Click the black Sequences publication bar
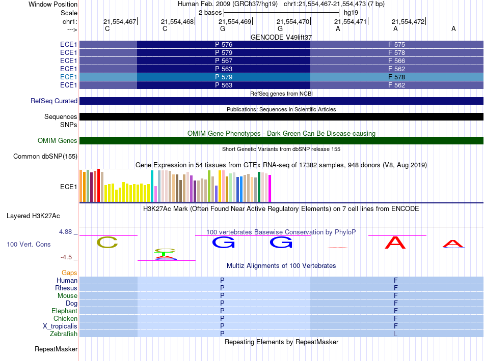 click(x=282, y=117)
